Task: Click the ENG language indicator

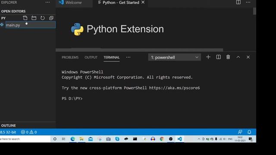Action: tap(230, 139)
